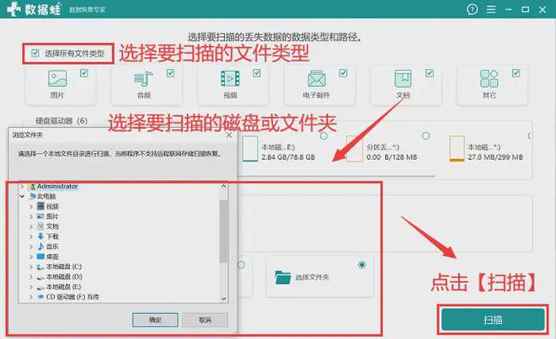556x339 pixels.
Task: Click the lost partition drive icon
Action: pos(354,149)
